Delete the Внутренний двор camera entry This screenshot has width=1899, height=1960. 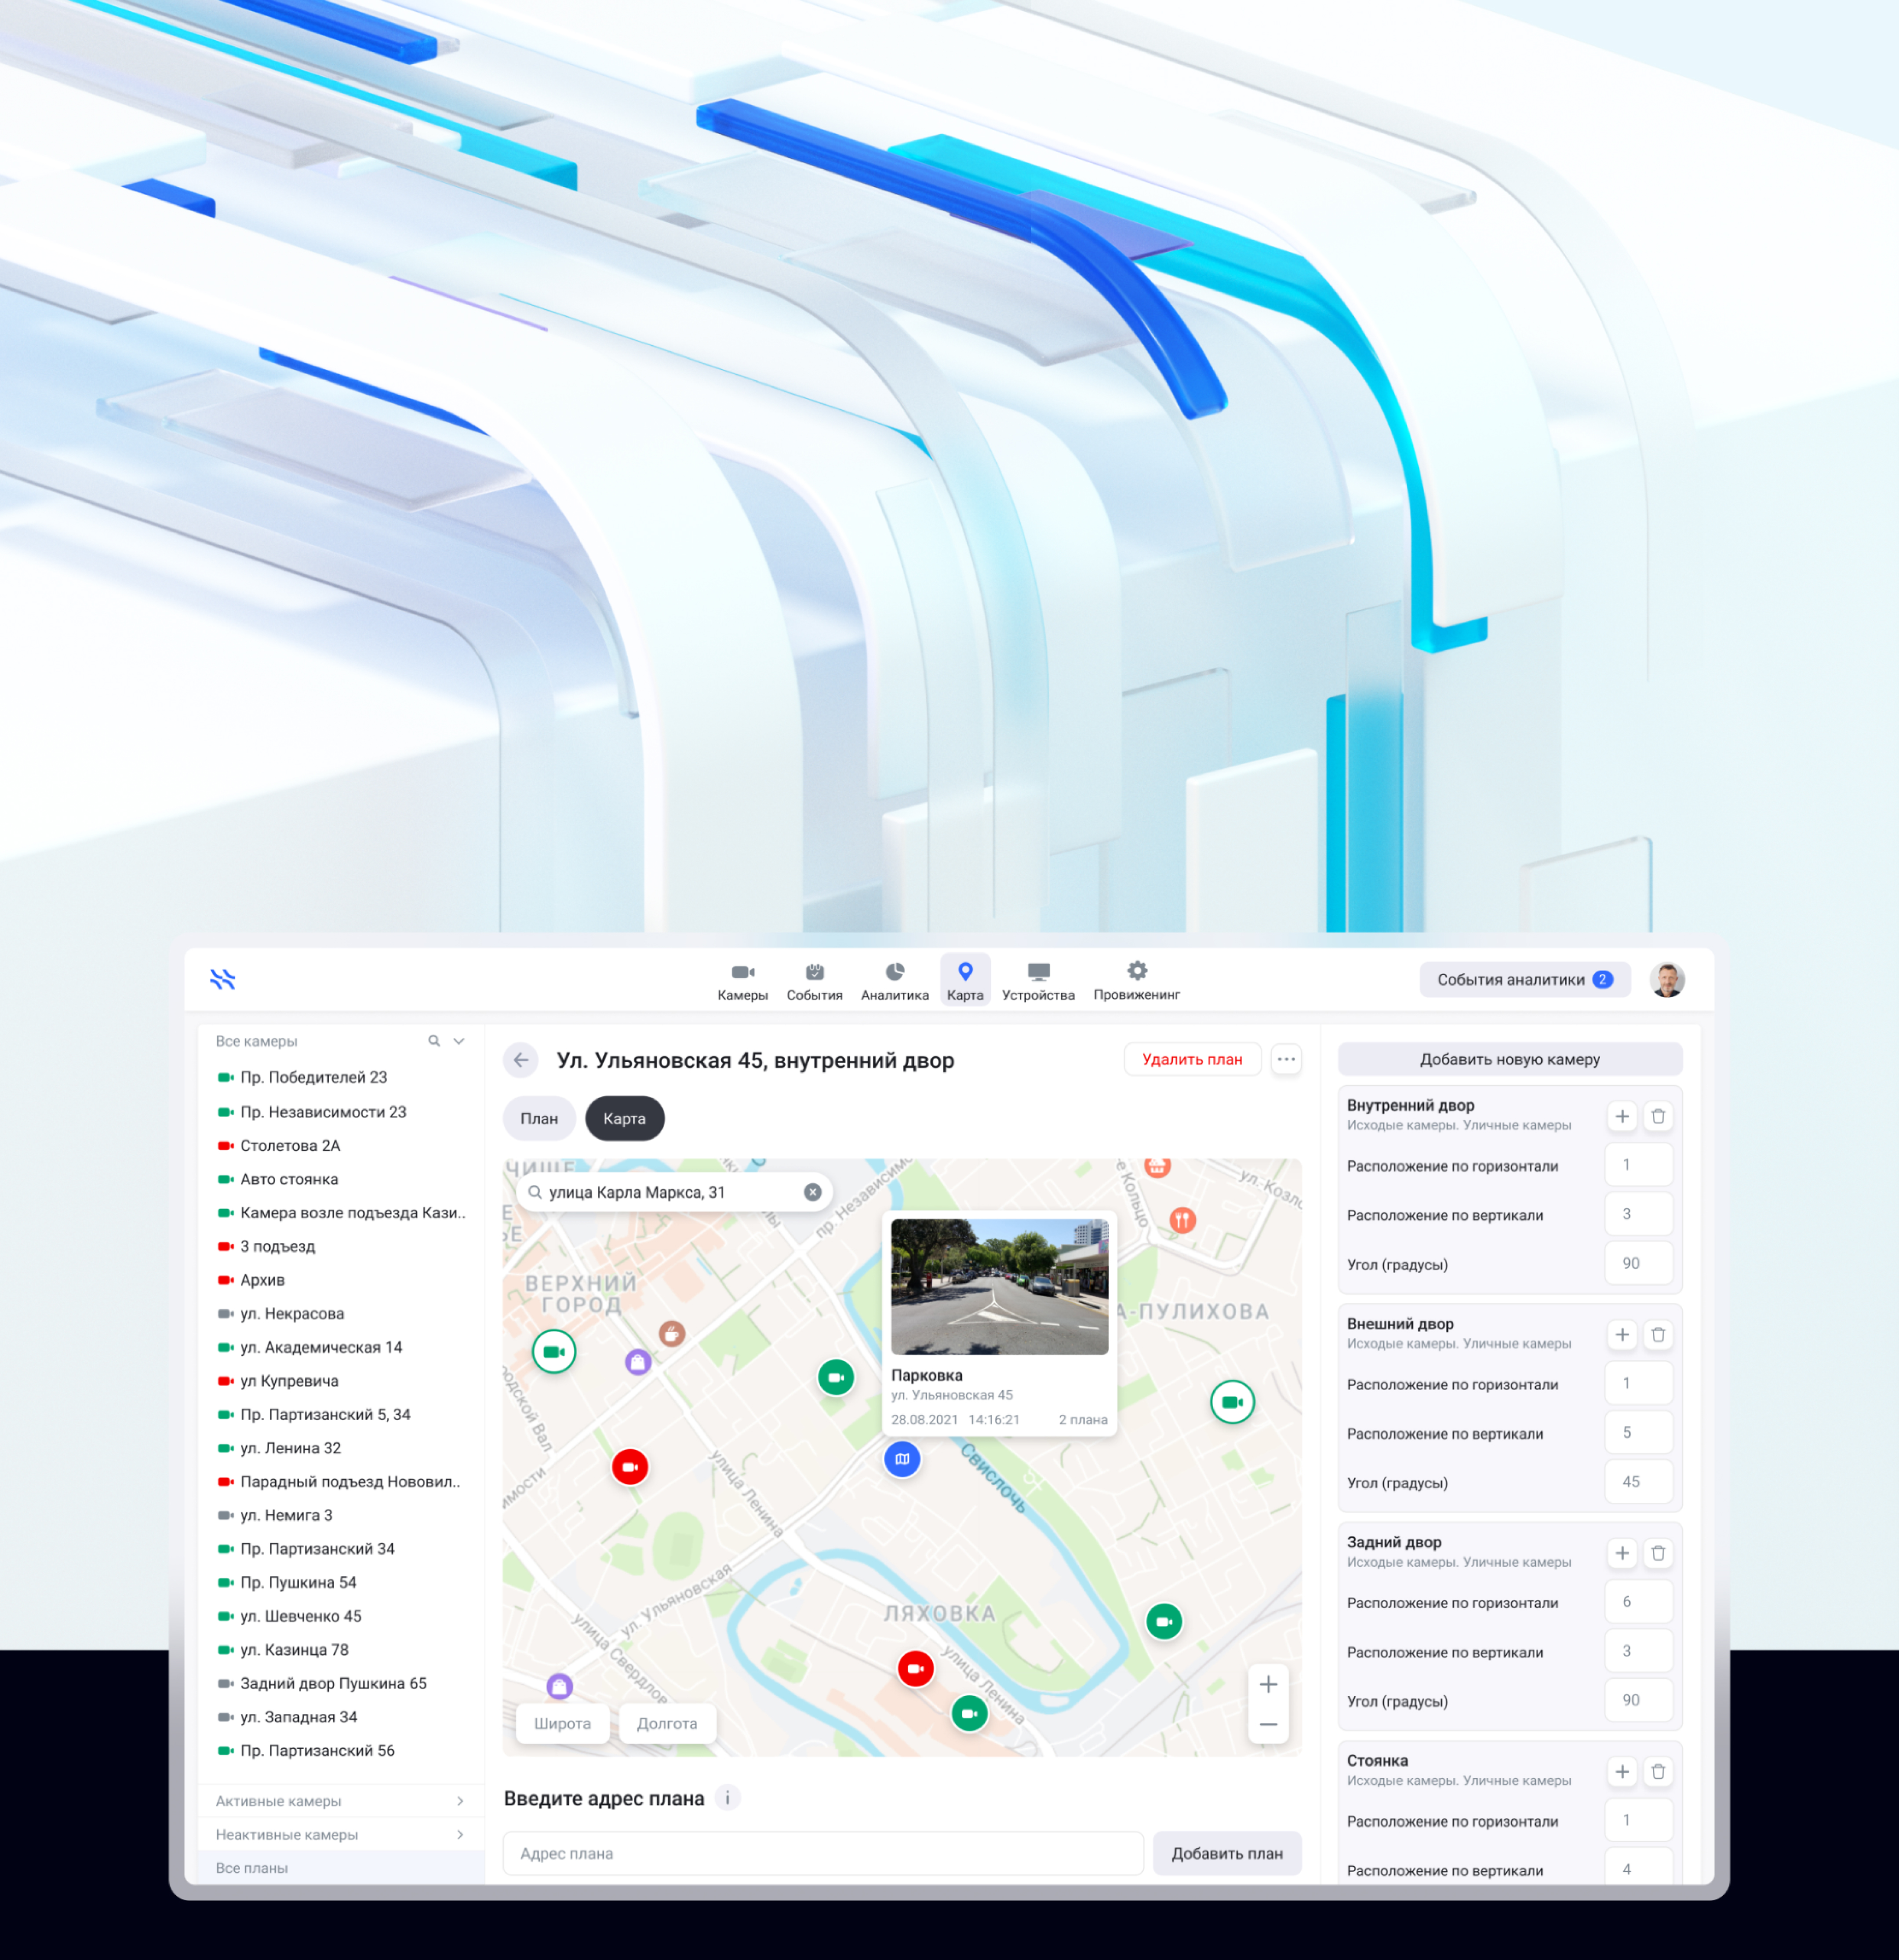(x=1658, y=1116)
